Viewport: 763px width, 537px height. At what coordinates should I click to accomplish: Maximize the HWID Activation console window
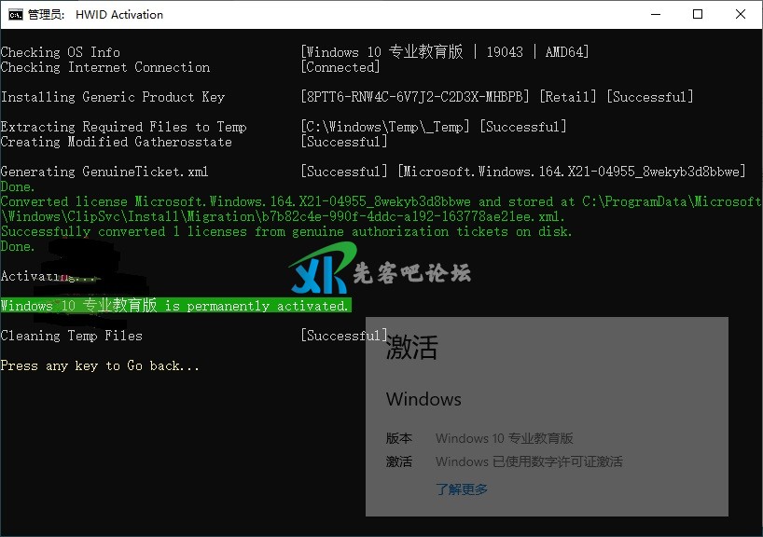click(698, 14)
